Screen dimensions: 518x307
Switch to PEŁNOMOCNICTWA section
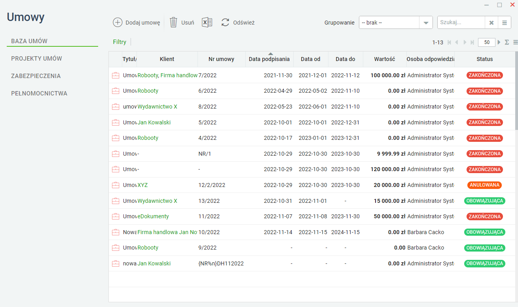[39, 93]
